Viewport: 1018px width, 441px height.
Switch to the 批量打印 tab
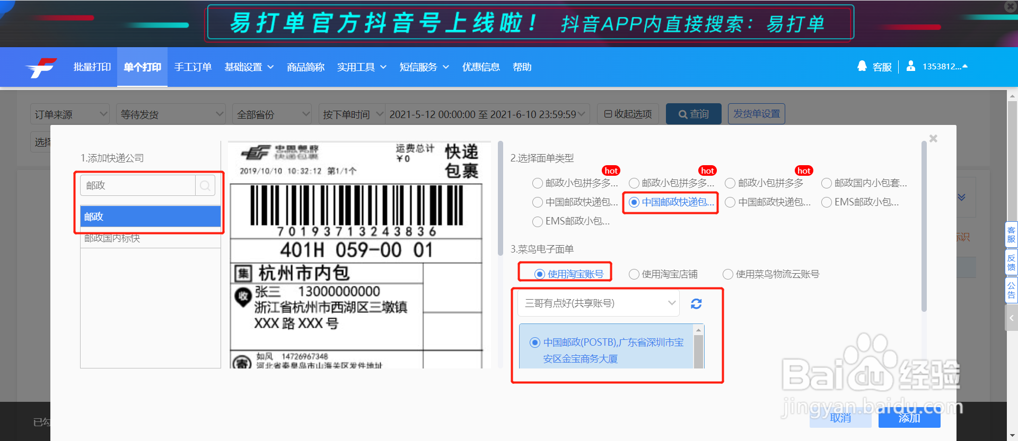tap(92, 67)
